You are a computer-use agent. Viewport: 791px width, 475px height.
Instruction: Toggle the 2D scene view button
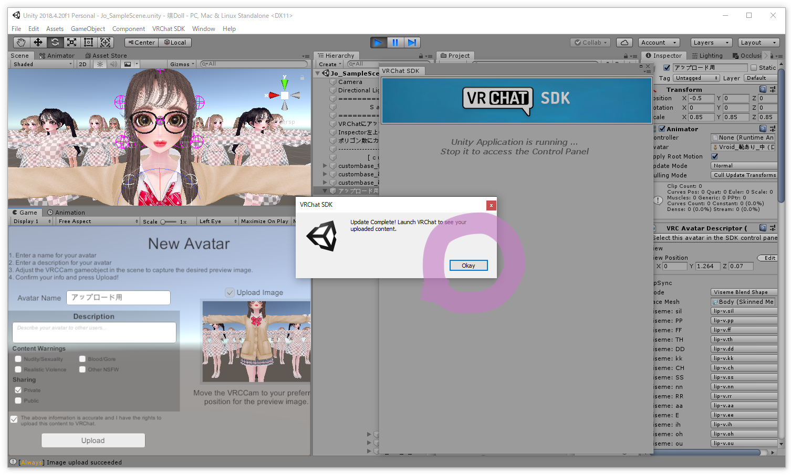(82, 64)
